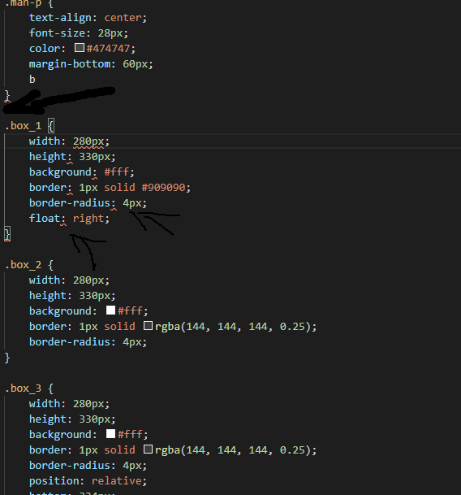
Task: Click the closing brace of .box_1
Action: click(x=7, y=234)
